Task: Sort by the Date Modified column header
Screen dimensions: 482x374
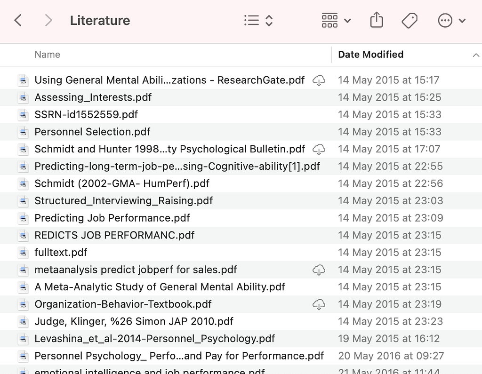Action: click(x=371, y=55)
